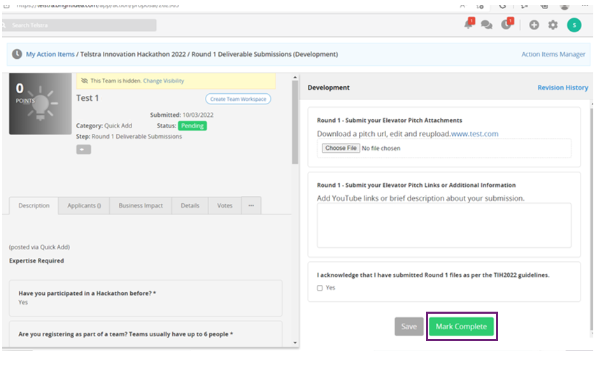Open the www.test.com pitch link
This screenshot has height=367, width=603.
coord(474,134)
